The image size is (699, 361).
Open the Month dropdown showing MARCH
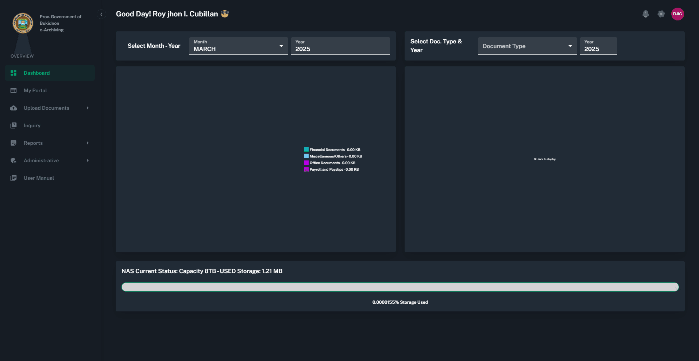tap(238, 46)
